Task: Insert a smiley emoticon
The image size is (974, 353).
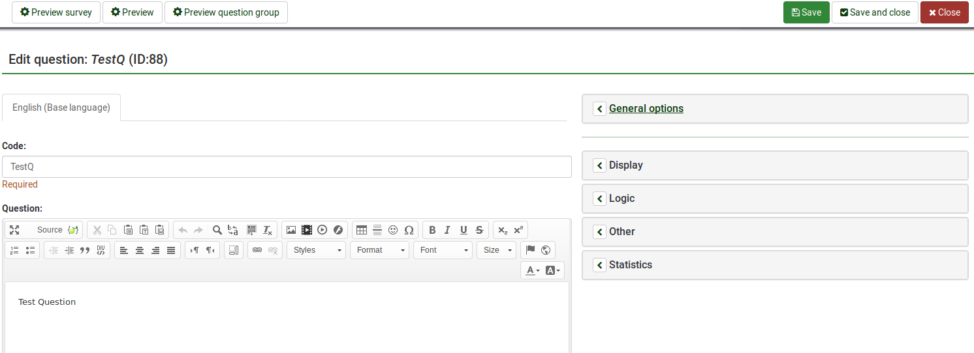Action: pyautogui.click(x=393, y=230)
